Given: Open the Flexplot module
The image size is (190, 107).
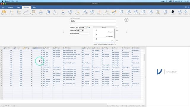Looking at the screenshot, I should (77, 12).
